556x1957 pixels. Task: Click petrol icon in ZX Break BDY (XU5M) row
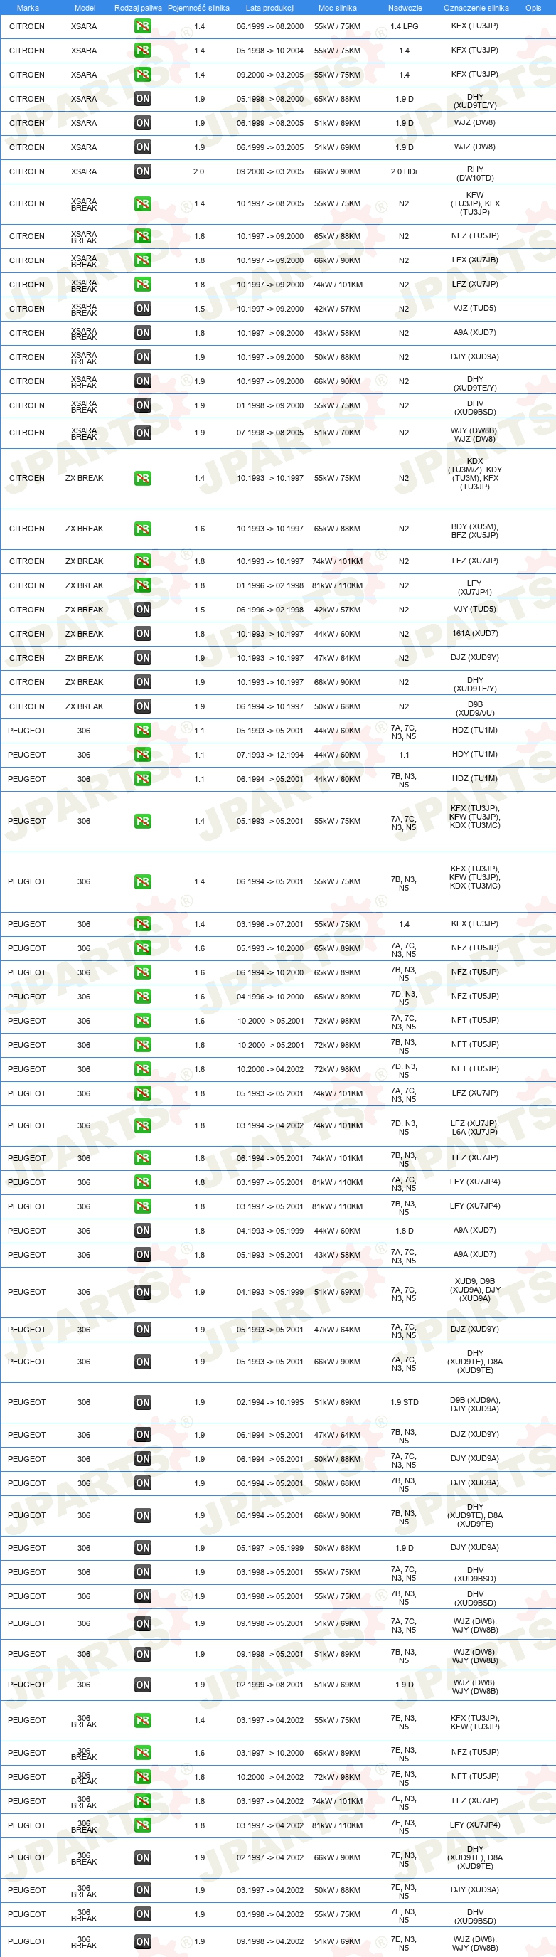click(x=143, y=529)
